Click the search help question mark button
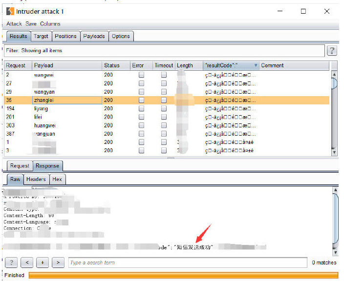The image size is (344, 282). point(11,263)
